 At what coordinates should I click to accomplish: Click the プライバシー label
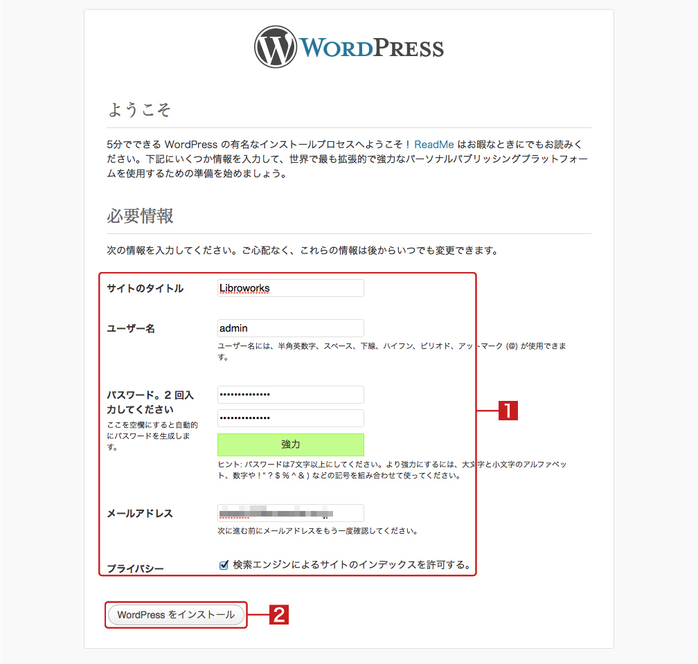click(x=135, y=568)
